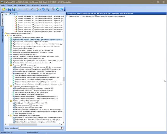Image resolution: width=167 pixels, height=134 pixels.
Task: Select Коэффициент преобразования NOx в массу SOx
Action: click(x=31, y=103)
